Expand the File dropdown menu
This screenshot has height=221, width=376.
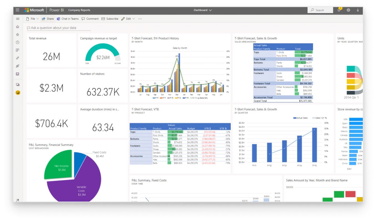(33, 19)
